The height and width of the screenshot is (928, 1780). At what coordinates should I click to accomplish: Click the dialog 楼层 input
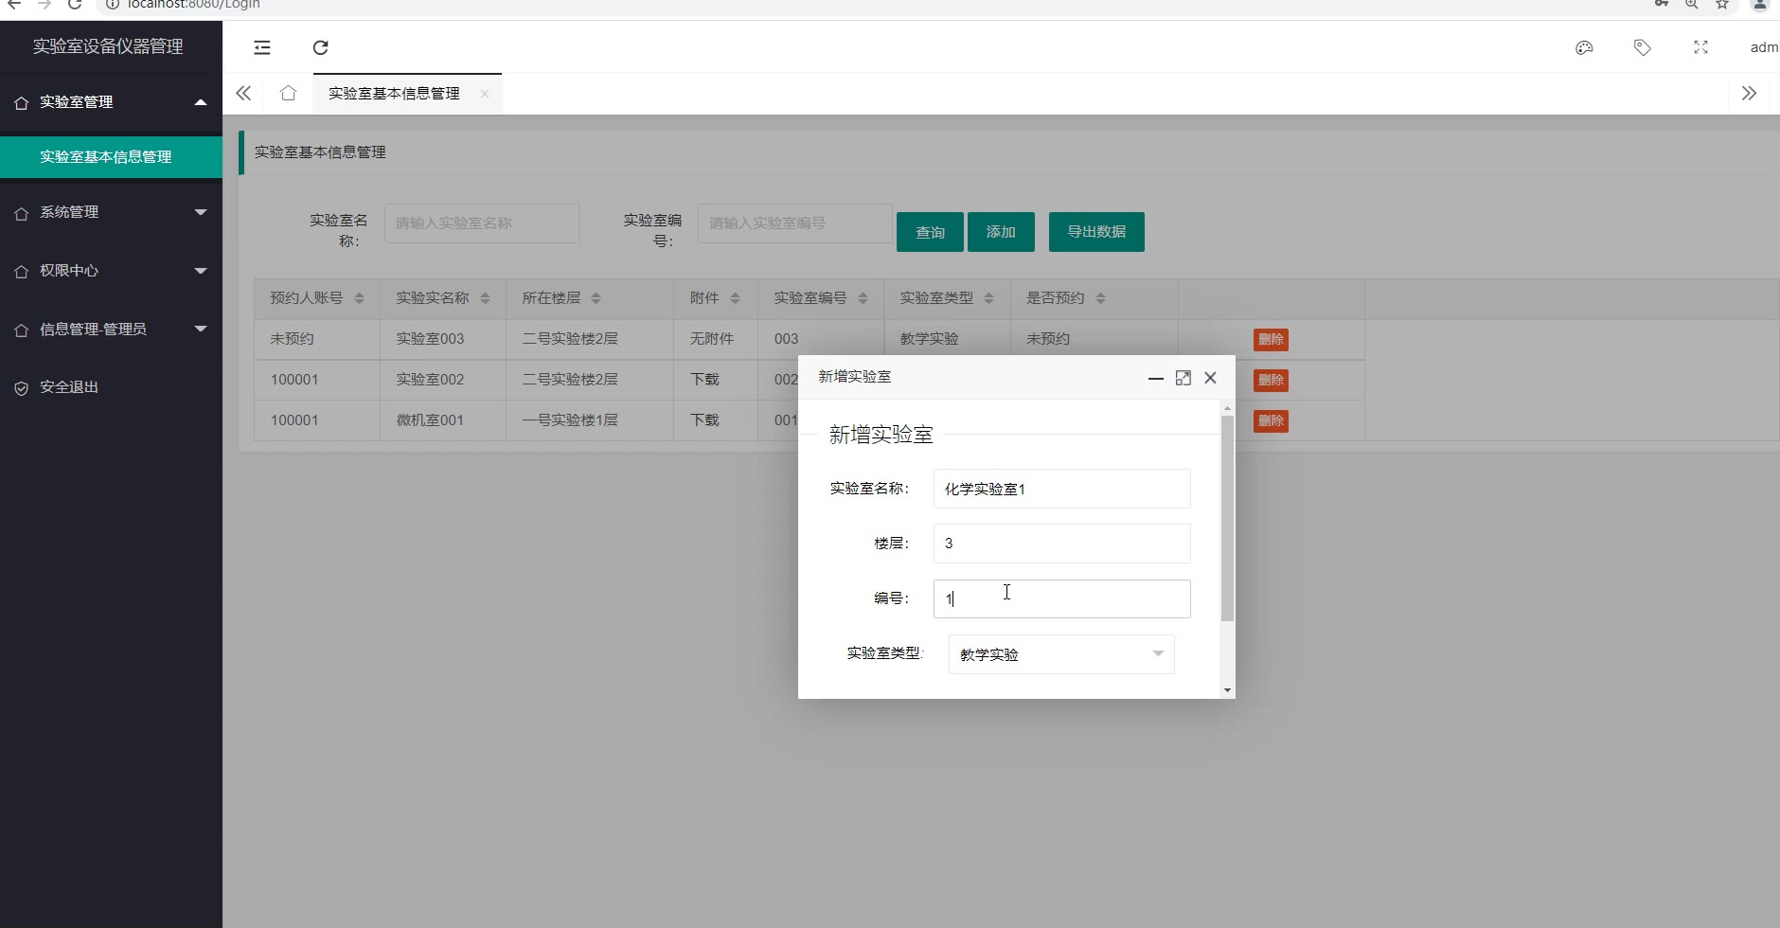click(x=1061, y=544)
